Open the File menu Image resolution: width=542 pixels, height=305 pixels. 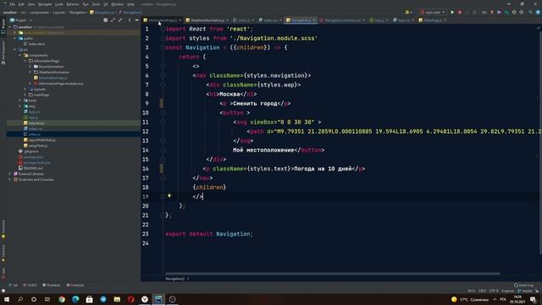[x=13, y=4]
